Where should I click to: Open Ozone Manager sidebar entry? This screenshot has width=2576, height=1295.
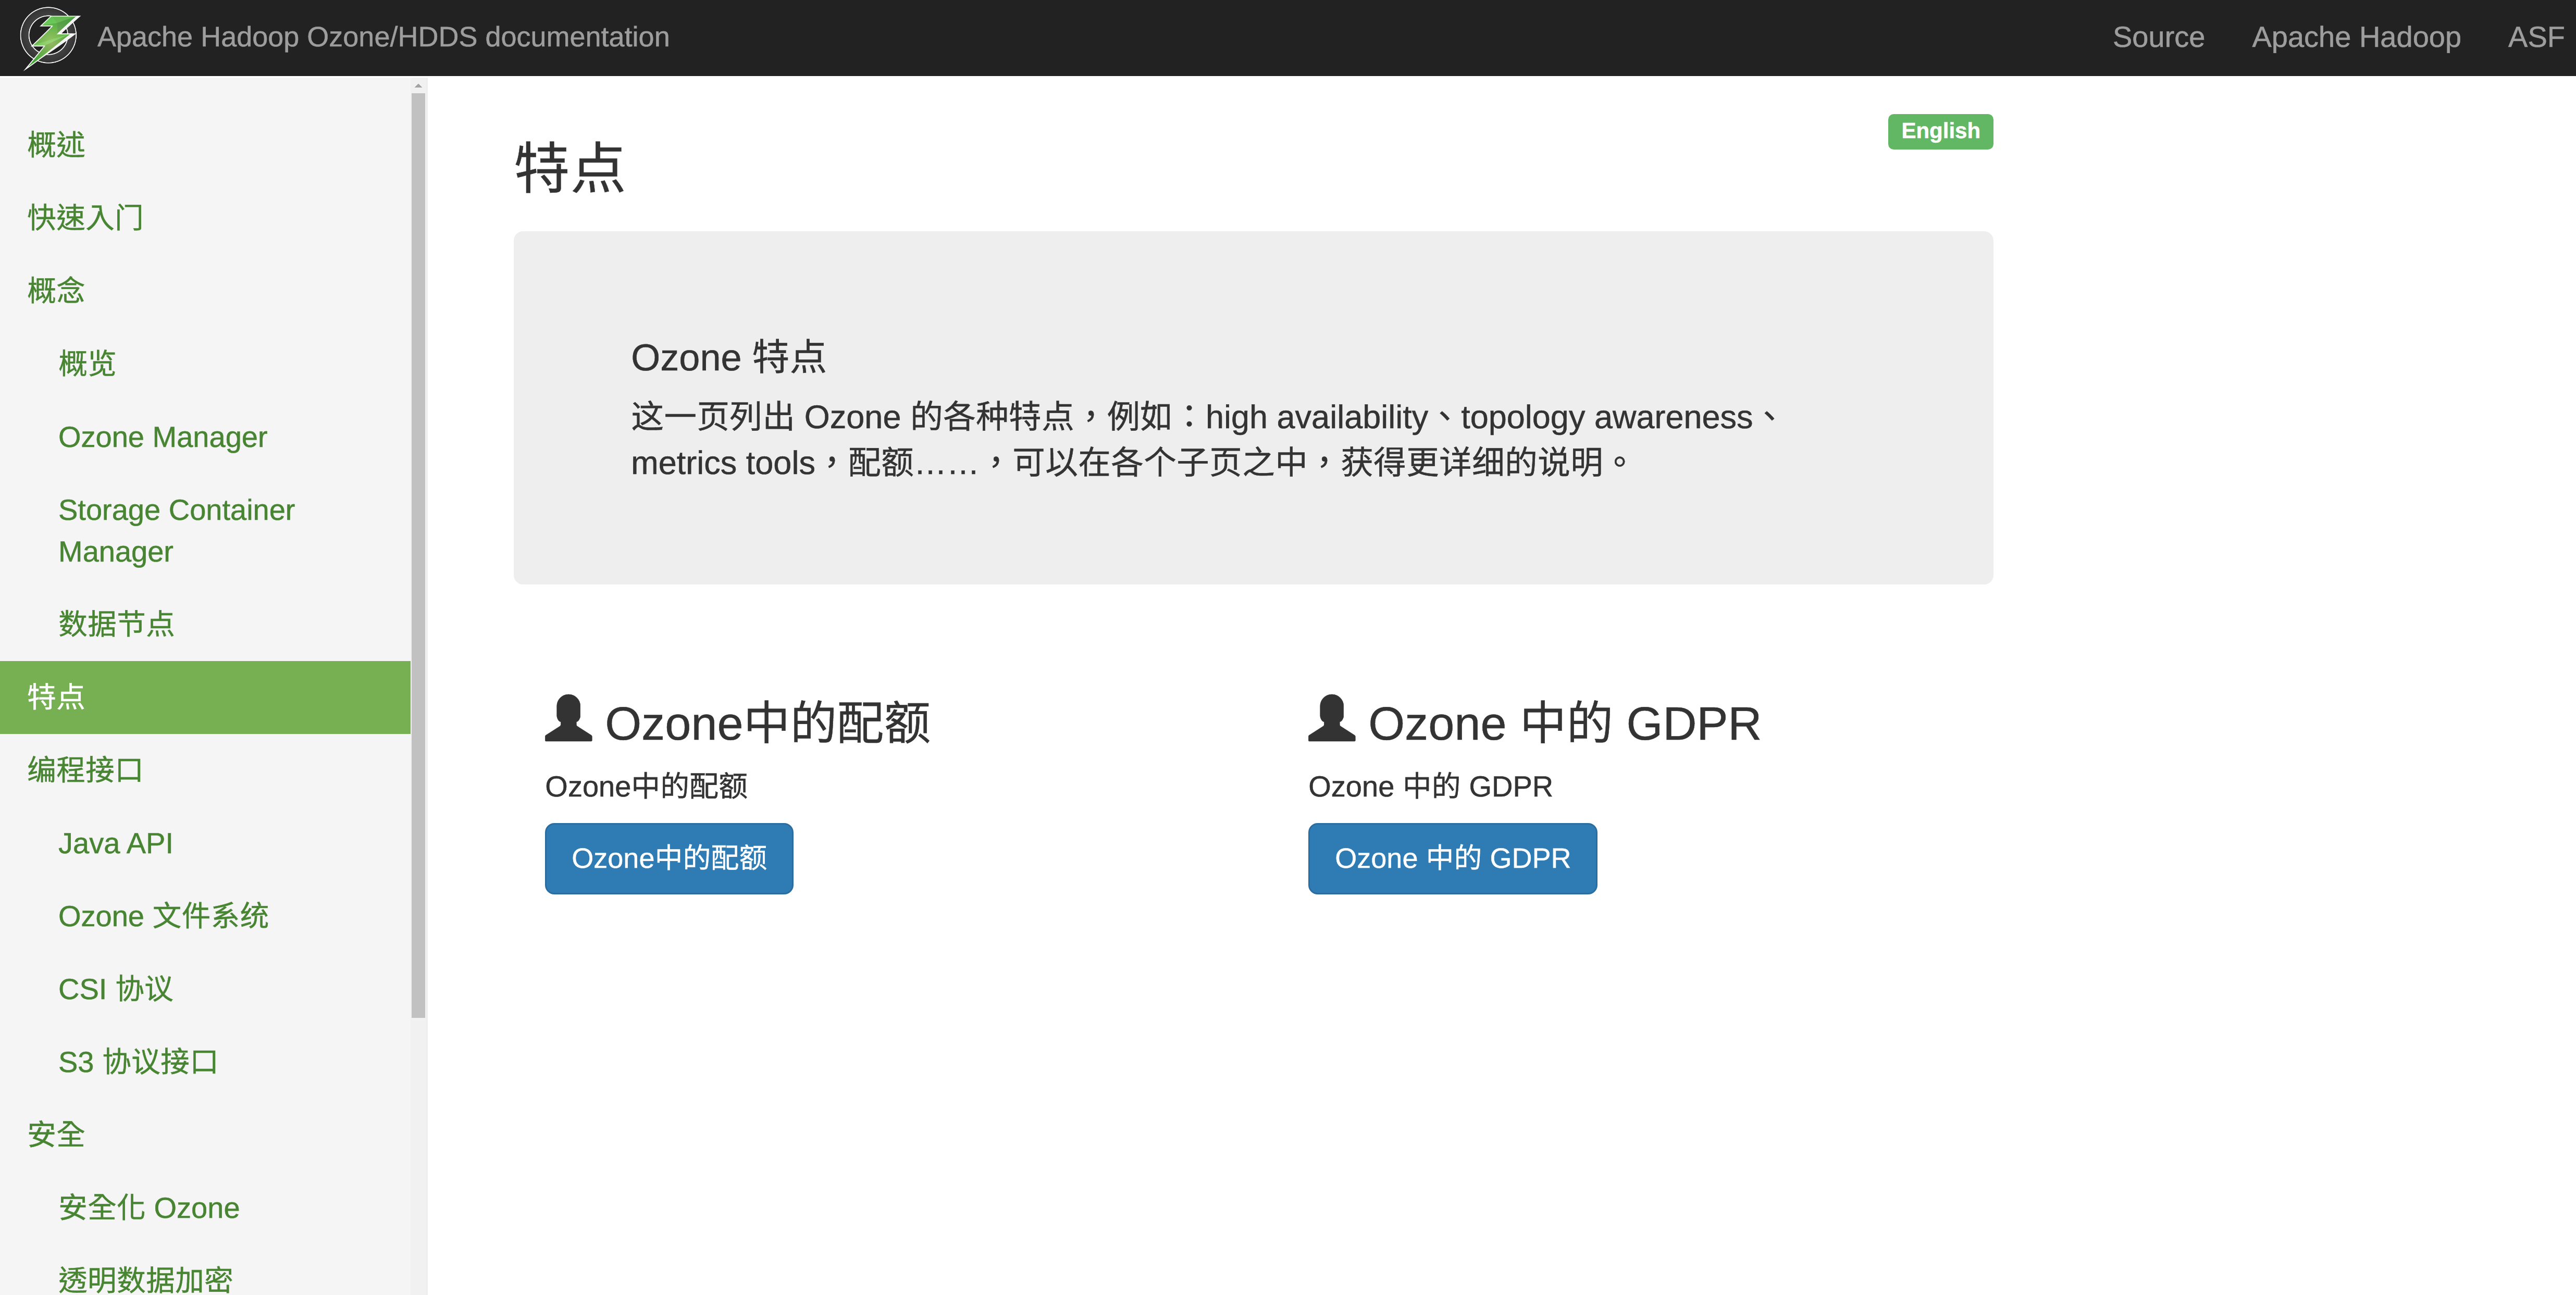(162, 437)
